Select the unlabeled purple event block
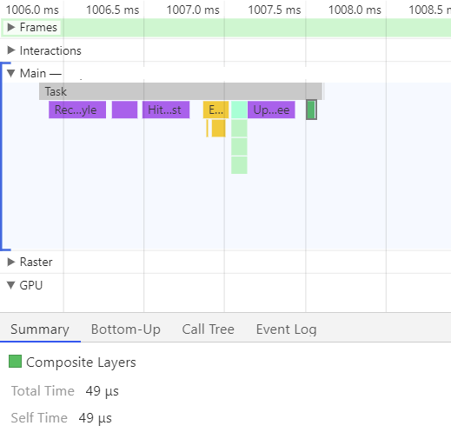Viewport: 451px width, 439px height. [x=124, y=110]
